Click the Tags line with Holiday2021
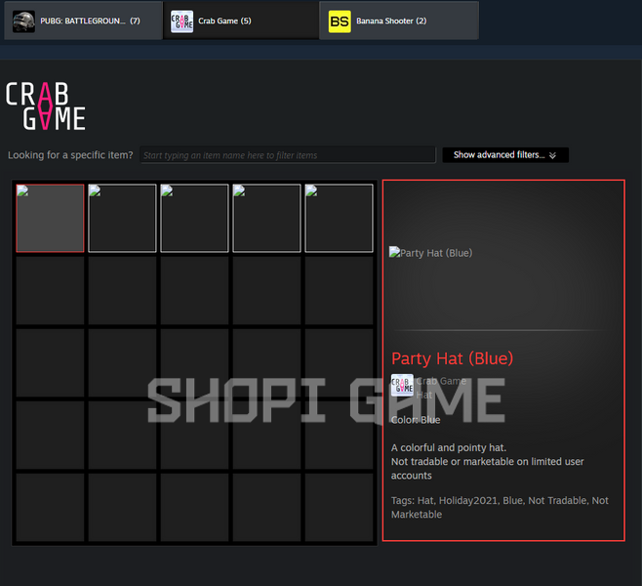Viewport: 642px width, 586px height. click(x=500, y=507)
